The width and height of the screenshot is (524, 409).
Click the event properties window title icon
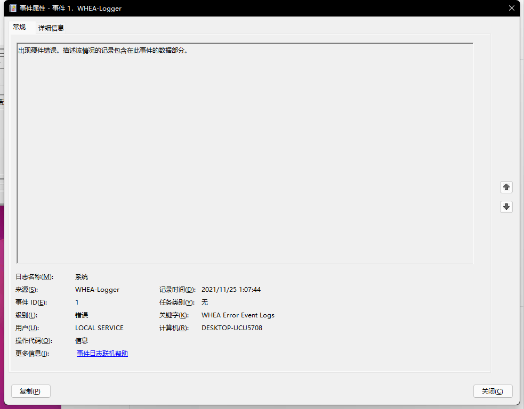(x=13, y=9)
